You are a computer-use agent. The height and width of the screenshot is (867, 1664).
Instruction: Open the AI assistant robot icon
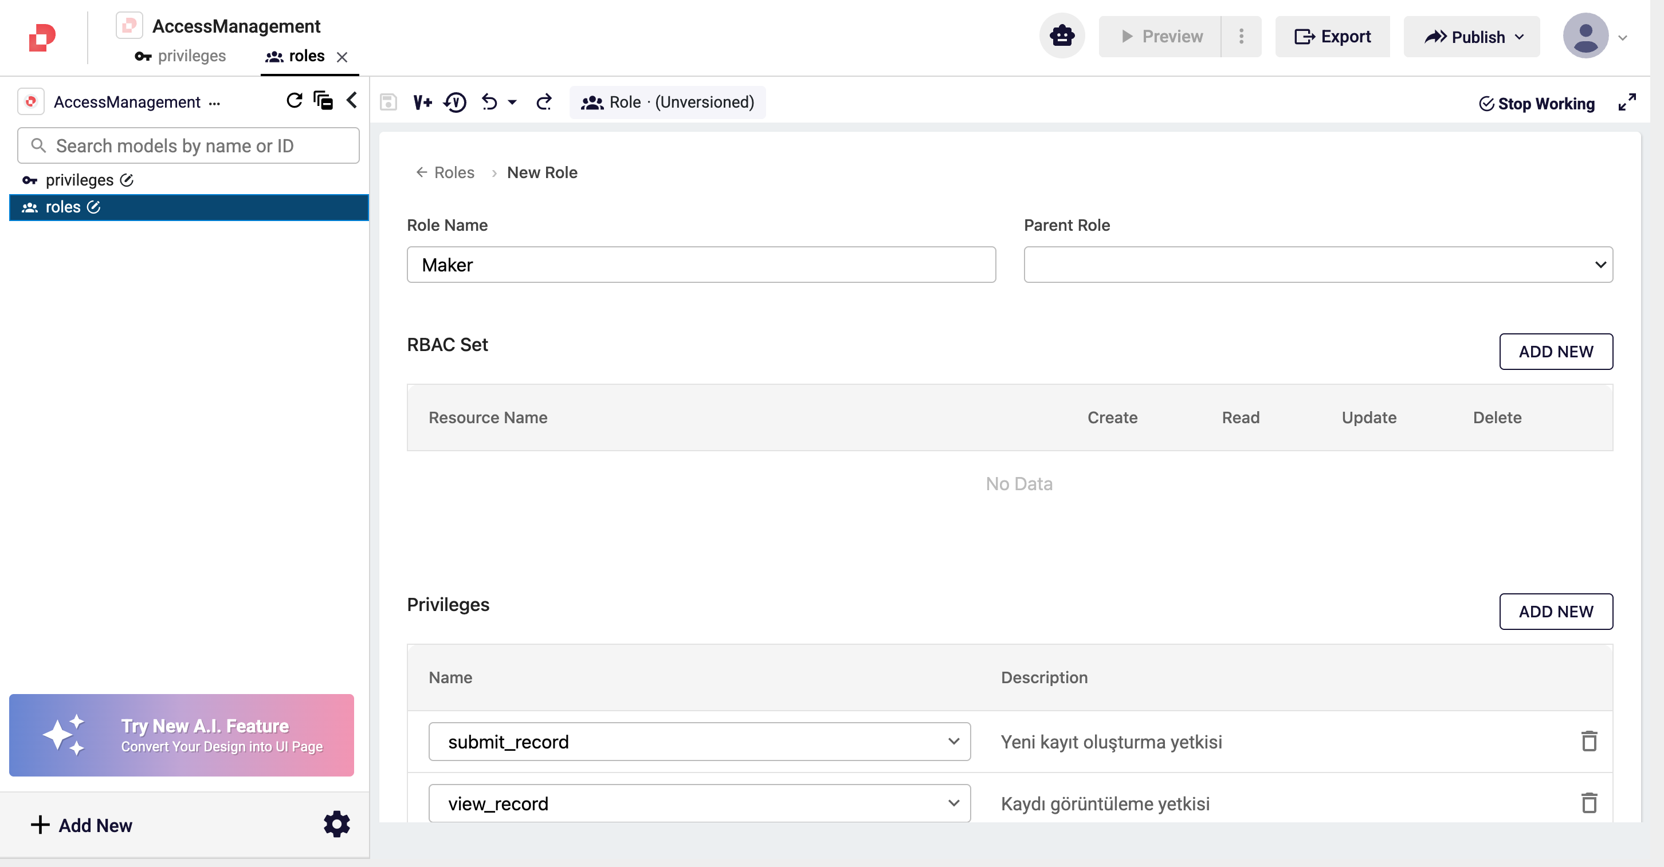(1062, 36)
